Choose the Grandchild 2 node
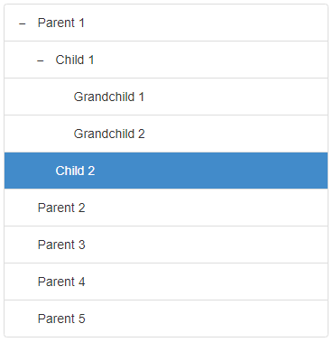Image resolution: width=333 pixels, height=342 pixels. click(166, 134)
